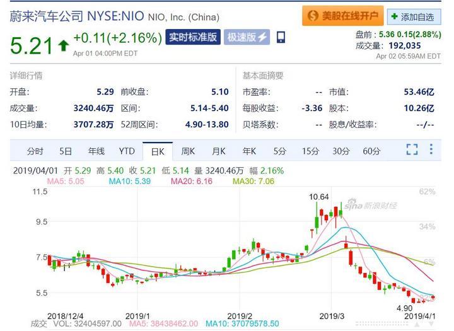Add stock via 添加自选 button

pyautogui.click(x=414, y=17)
